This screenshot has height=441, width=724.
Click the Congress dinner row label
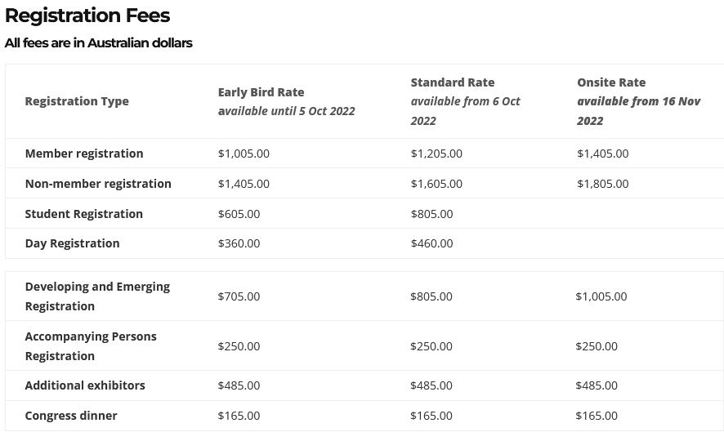coord(71,416)
